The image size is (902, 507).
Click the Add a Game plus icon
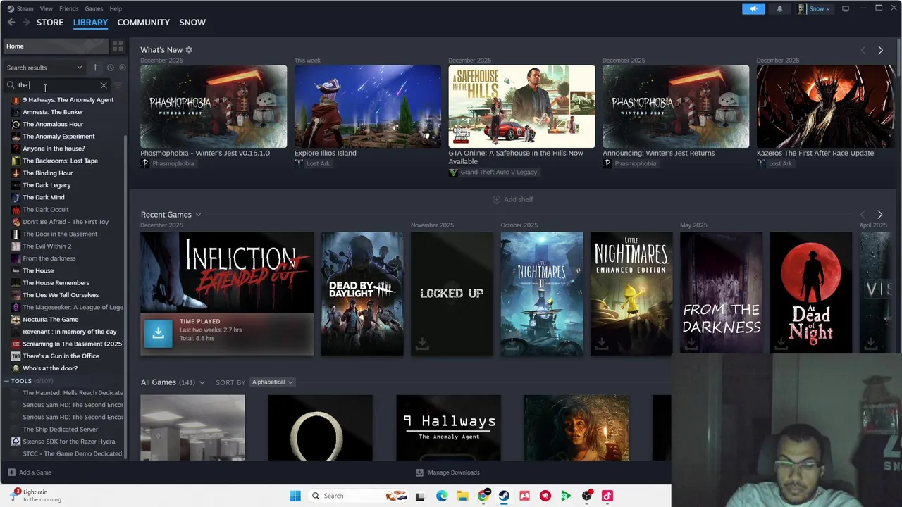click(11, 472)
